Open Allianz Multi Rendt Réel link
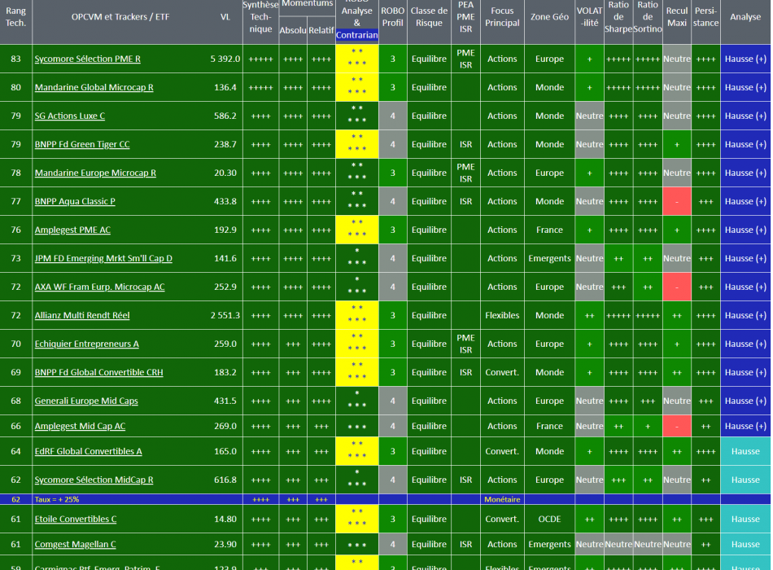This screenshot has height=570, width=773. pos(82,315)
